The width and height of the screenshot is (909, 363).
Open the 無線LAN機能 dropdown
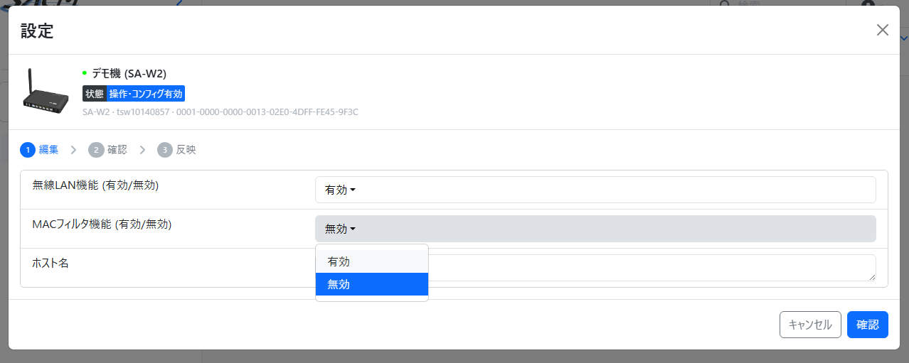pos(595,190)
